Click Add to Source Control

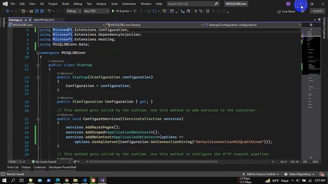tap(261, 174)
